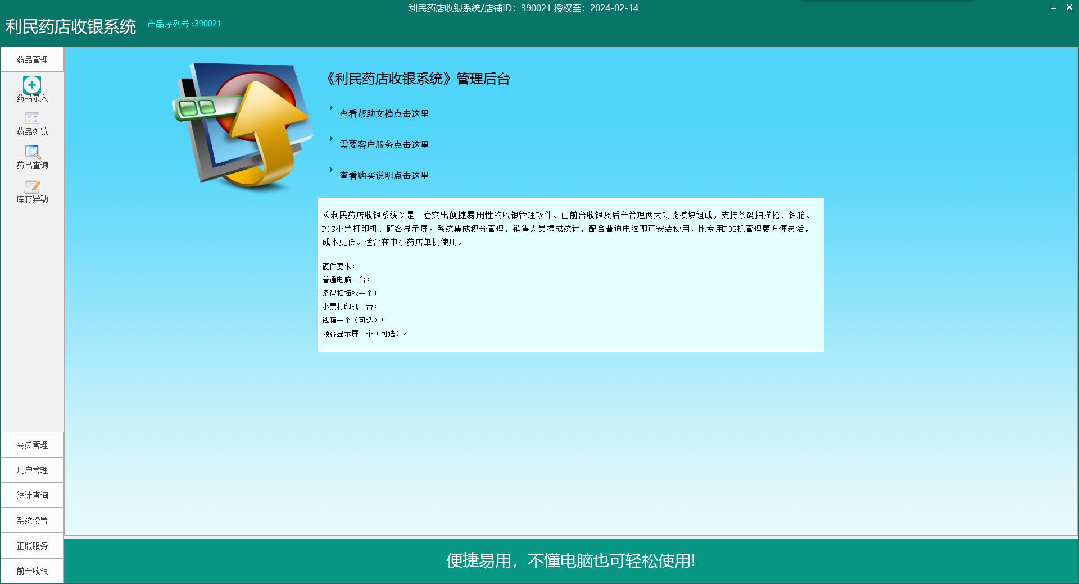Click the arrow bullet beside customer service link
Screen dimensions: 1079x584
tap(331, 139)
